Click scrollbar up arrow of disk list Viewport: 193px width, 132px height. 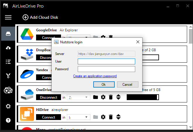191,27
